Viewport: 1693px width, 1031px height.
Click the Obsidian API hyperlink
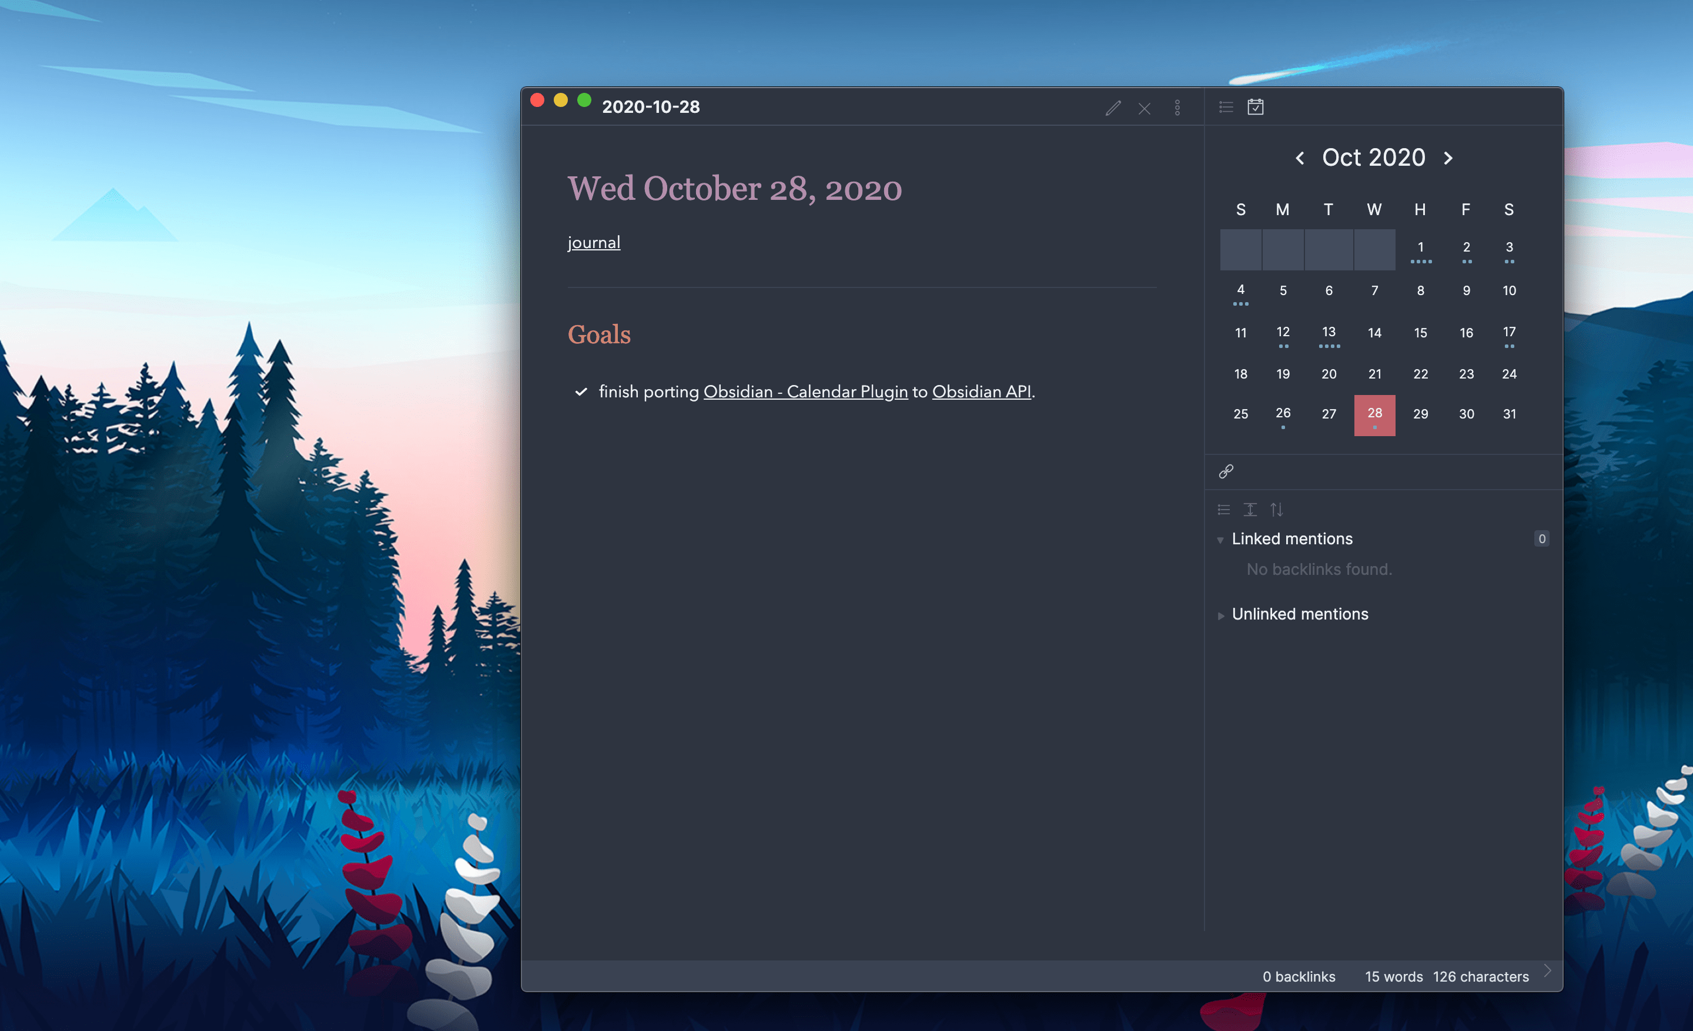(982, 390)
